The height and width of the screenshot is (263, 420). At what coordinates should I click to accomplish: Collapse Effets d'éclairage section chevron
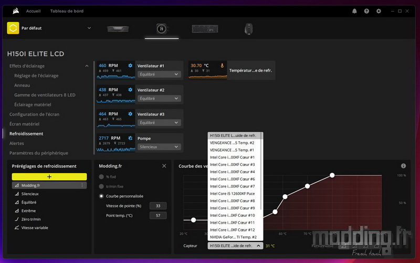click(87, 66)
